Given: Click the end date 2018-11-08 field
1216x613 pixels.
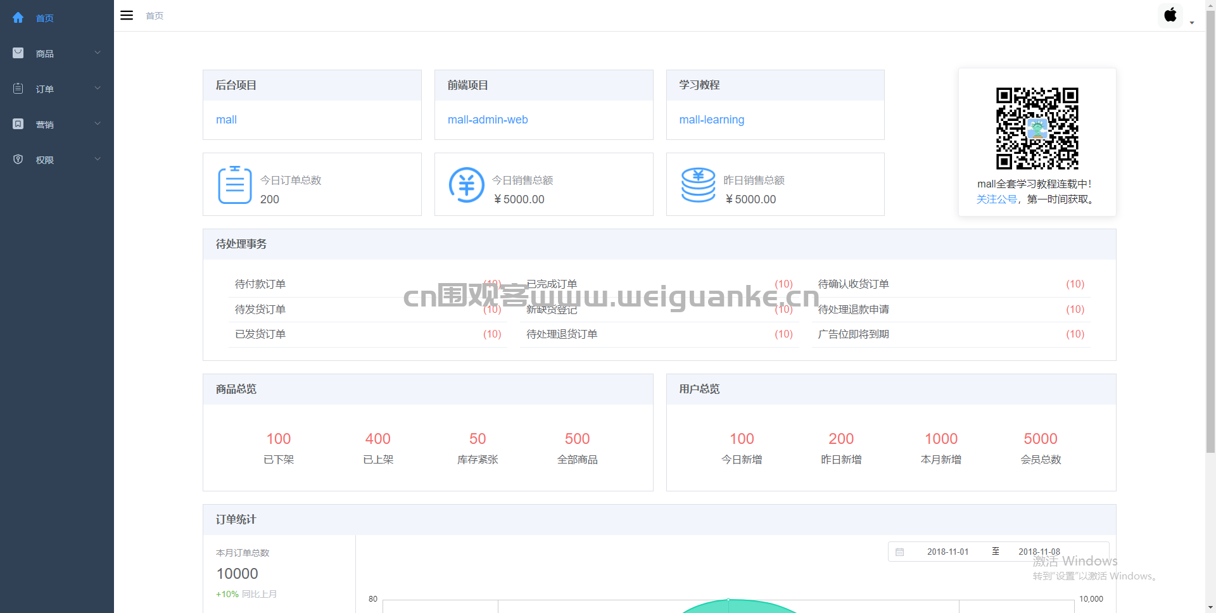Looking at the screenshot, I should click(x=1039, y=552).
